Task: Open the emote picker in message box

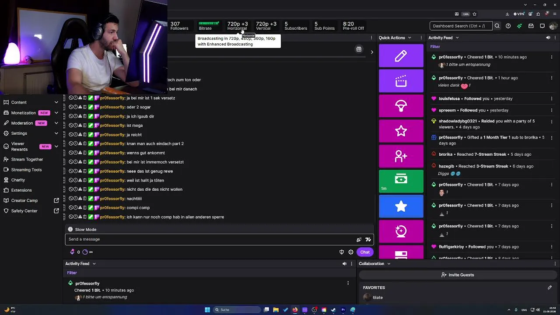Action: point(368,239)
